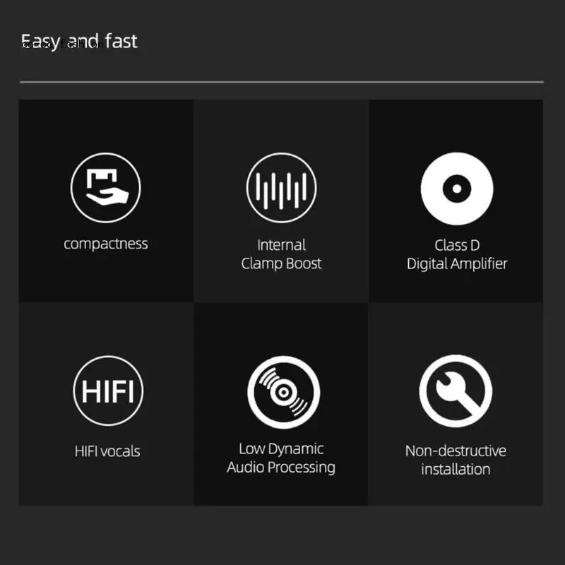This screenshot has width=565, height=565.
Task: Click the background of the HIFI vocals tile
Action: point(107,483)
